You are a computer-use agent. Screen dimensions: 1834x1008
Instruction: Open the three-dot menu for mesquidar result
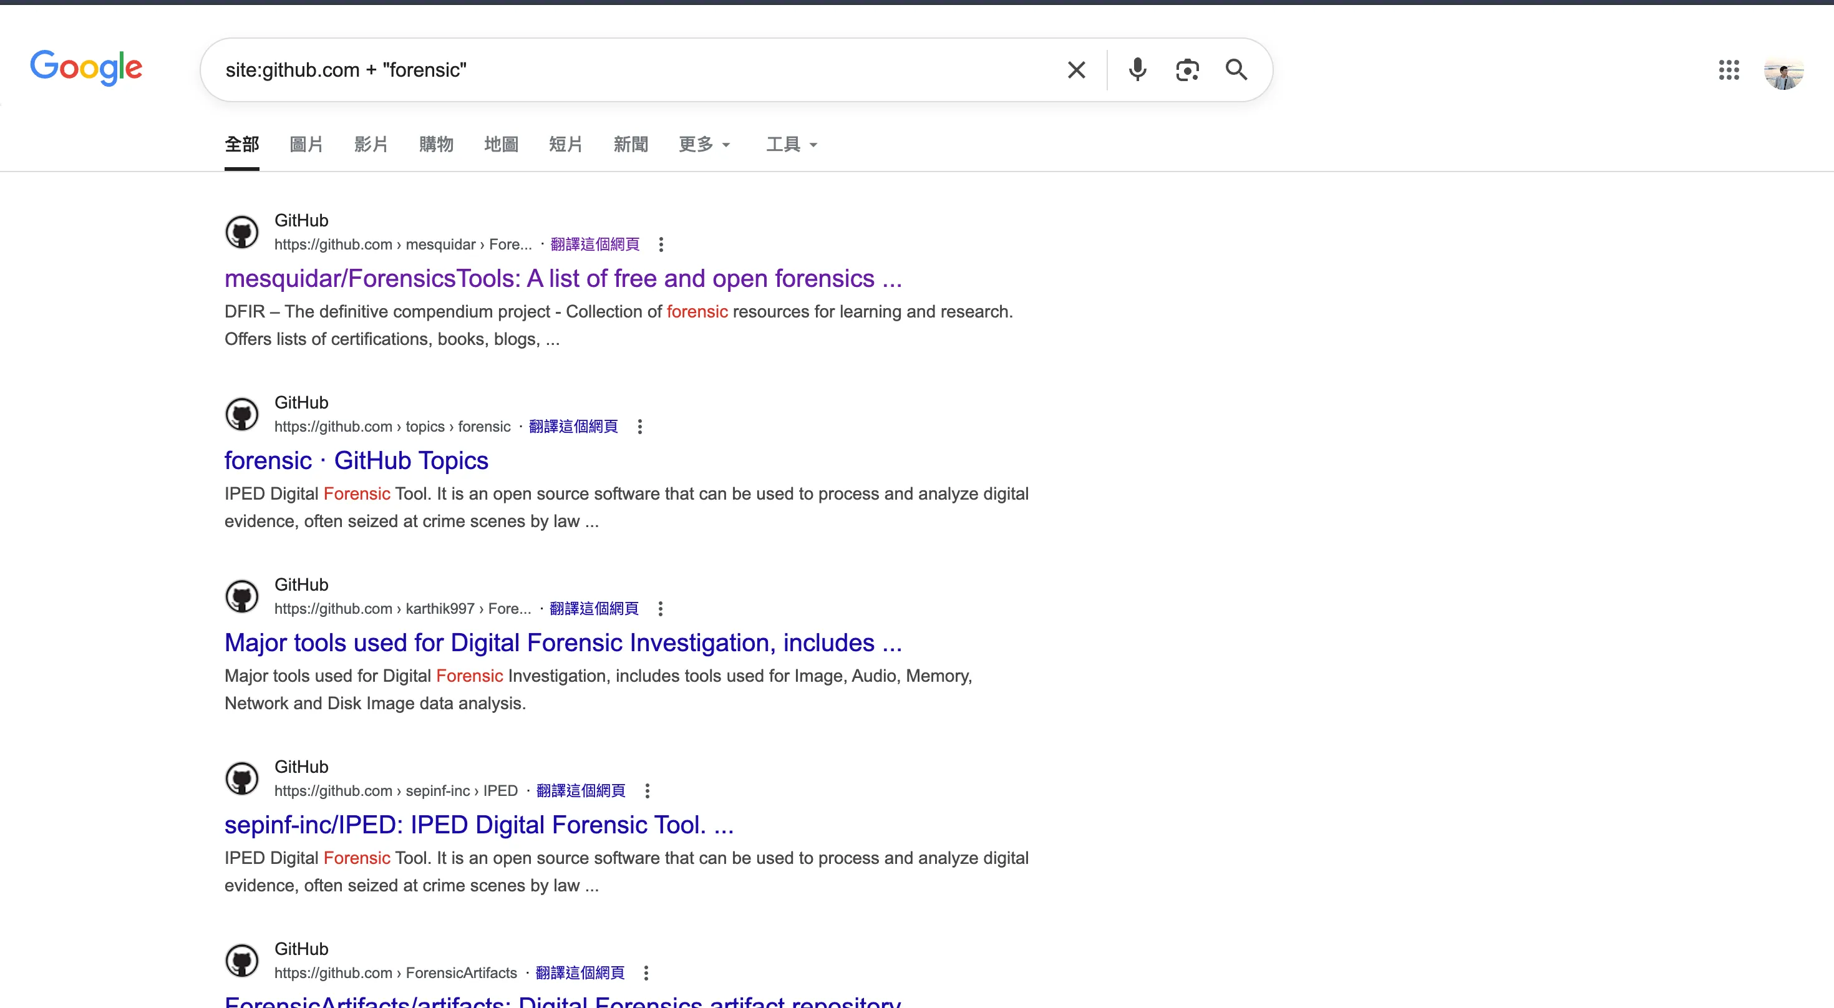pyautogui.click(x=661, y=244)
